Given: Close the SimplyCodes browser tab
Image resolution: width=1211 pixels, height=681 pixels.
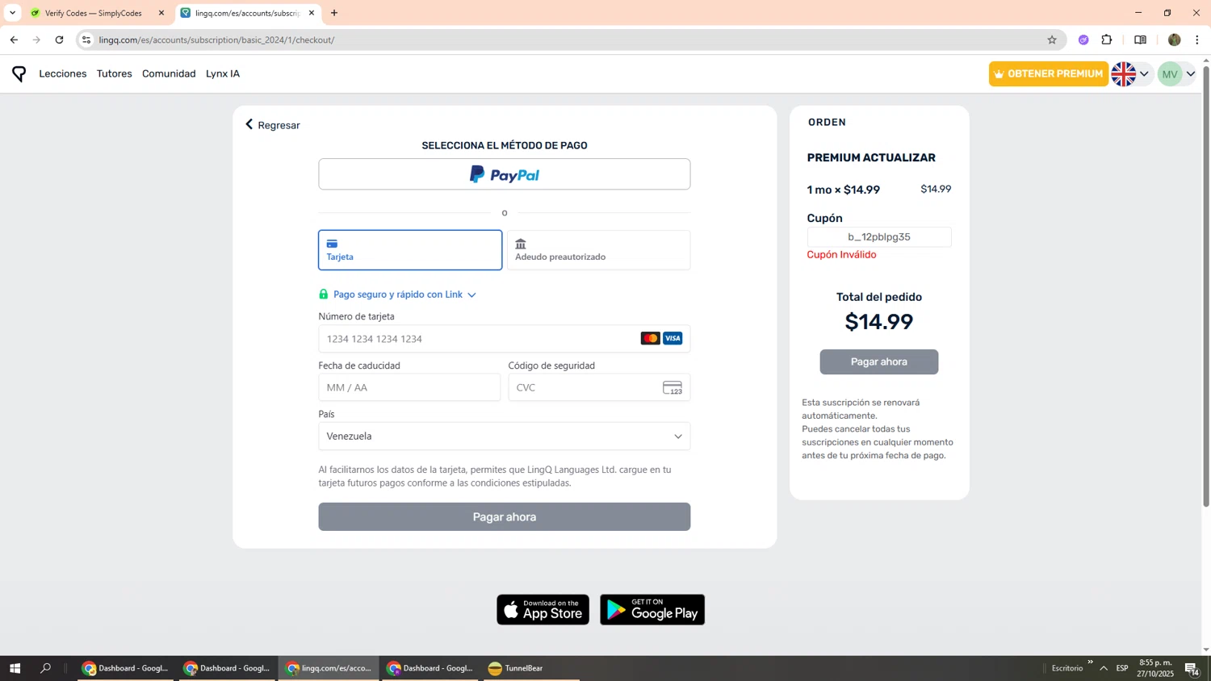Looking at the screenshot, I should click(x=161, y=13).
